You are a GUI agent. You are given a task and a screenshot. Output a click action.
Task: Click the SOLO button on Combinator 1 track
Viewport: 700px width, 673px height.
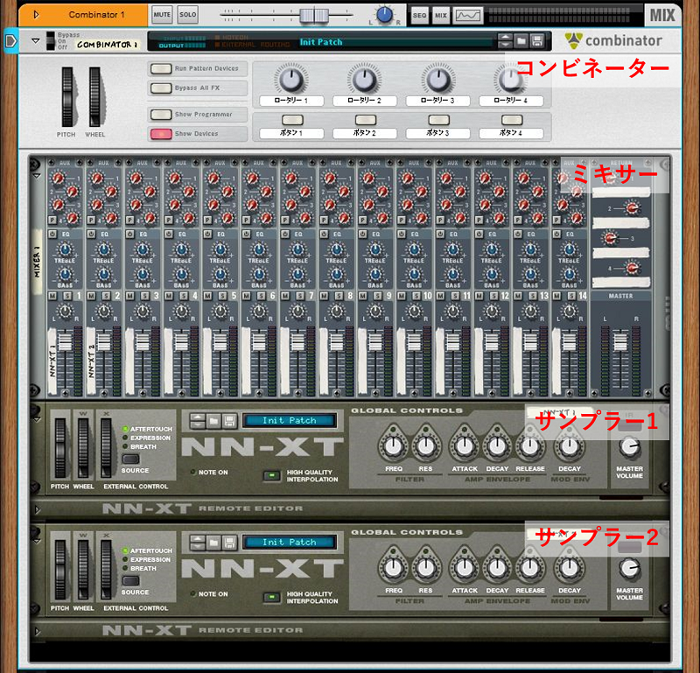tap(188, 15)
